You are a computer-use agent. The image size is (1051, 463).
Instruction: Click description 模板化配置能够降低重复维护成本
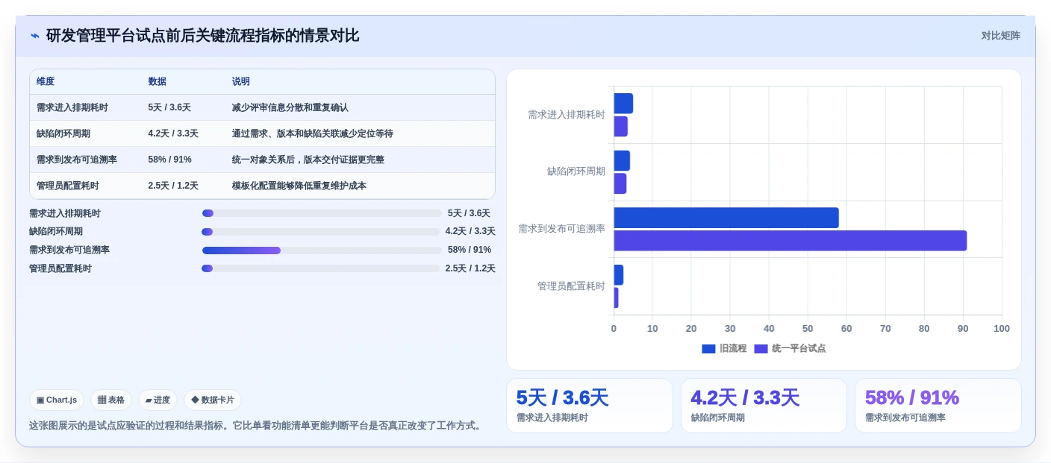coord(299,186)
